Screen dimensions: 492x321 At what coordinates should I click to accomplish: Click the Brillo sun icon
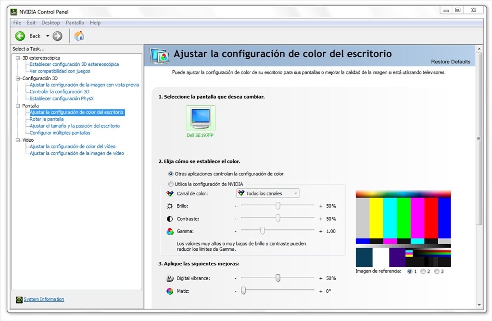click(170, 206)
